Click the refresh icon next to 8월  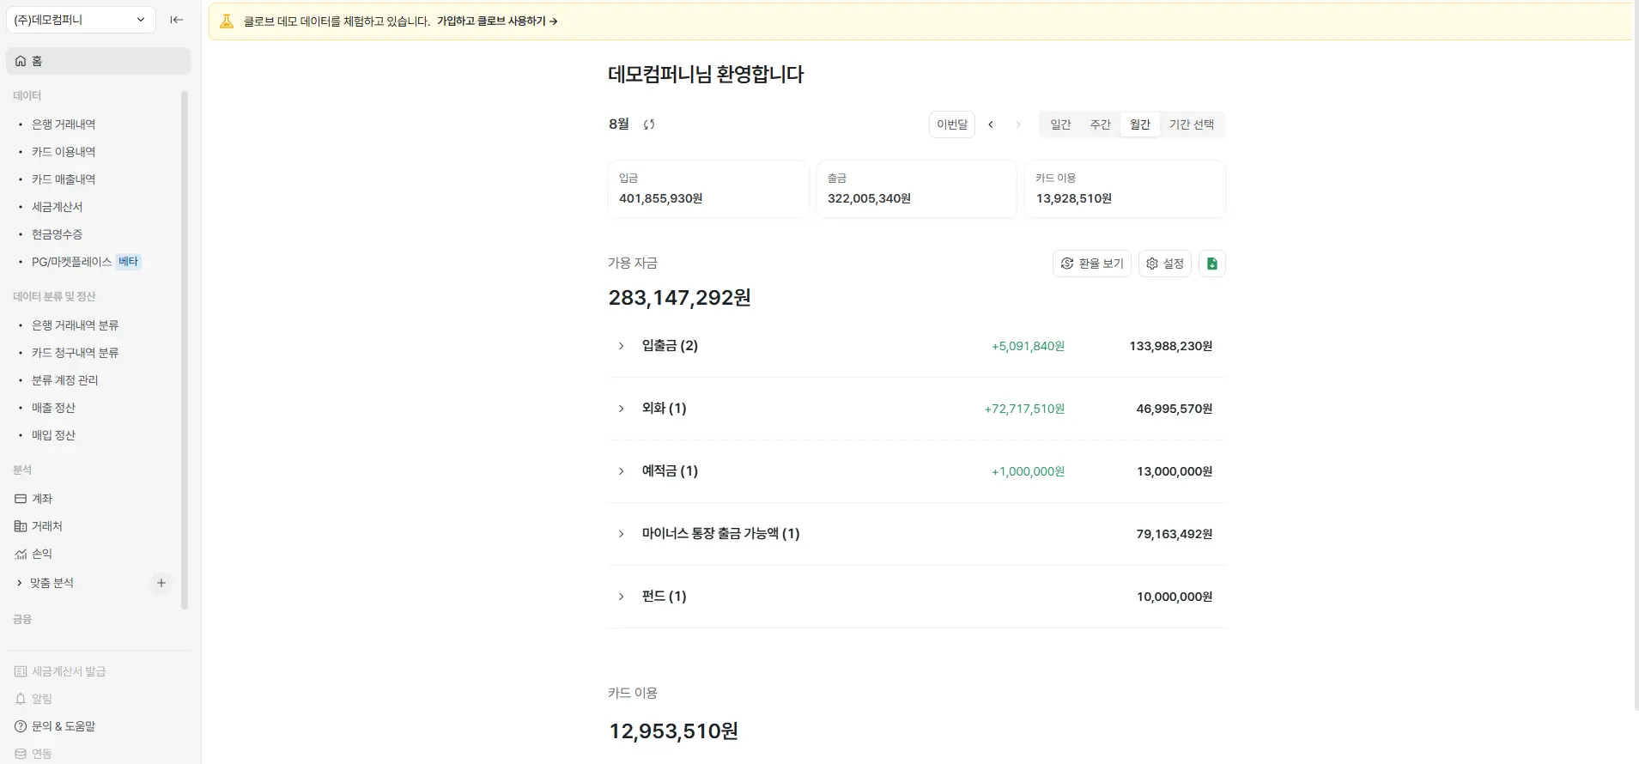coord(649,124)
